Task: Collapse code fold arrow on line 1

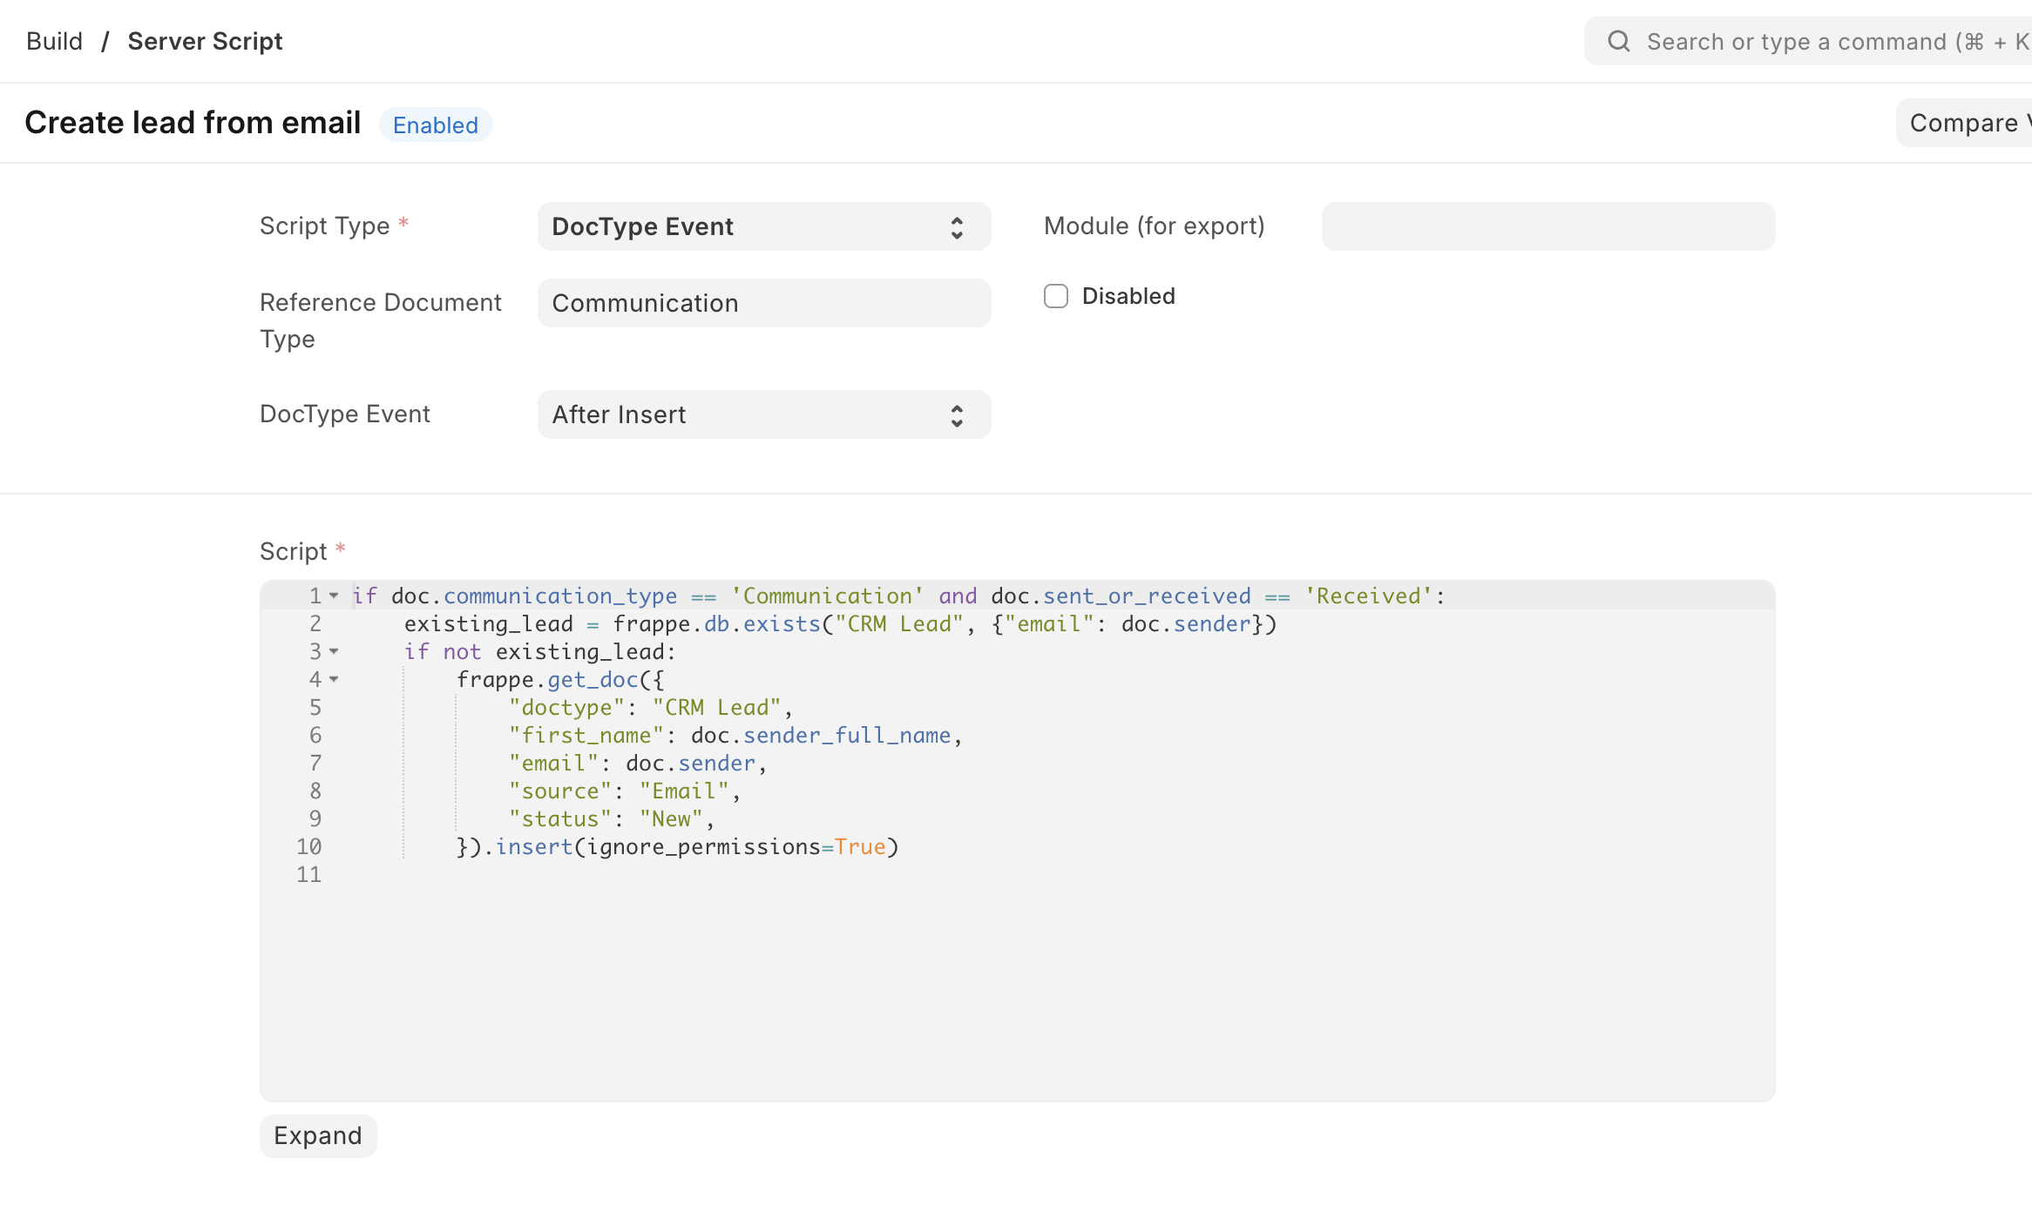Action: coord(334,596)
